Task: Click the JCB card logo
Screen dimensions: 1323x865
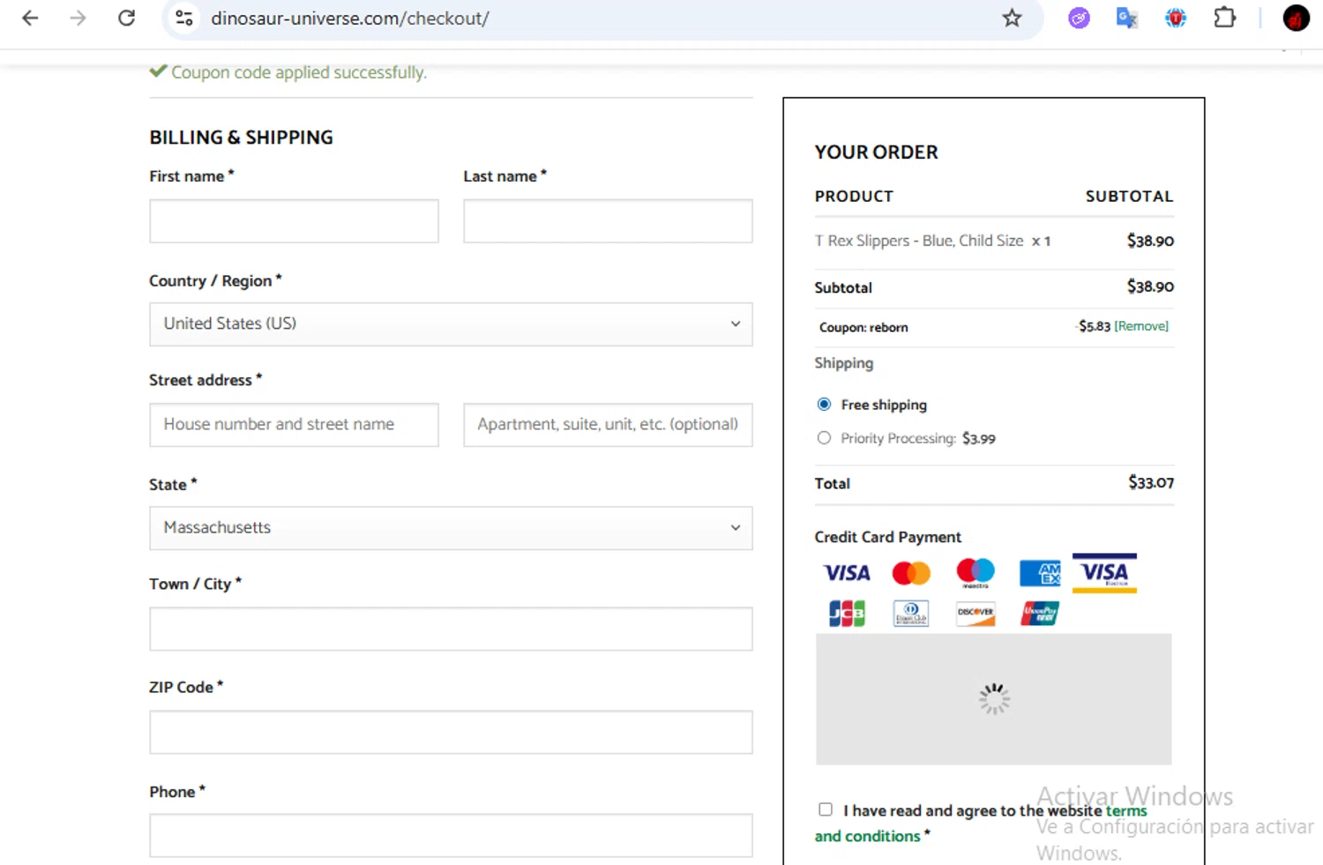Action: tap(847, 614)
